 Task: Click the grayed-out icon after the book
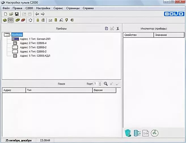click(x=50, y=20)
